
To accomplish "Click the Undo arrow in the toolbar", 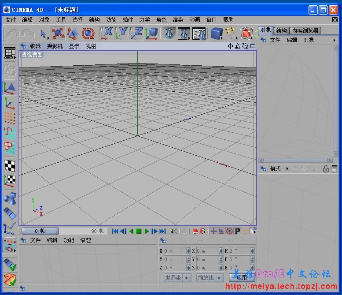I will (13, 34).
